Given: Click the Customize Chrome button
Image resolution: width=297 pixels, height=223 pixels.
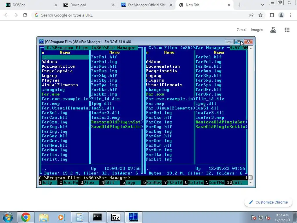Looking at the screenshot, I should (x=268, y=202).
